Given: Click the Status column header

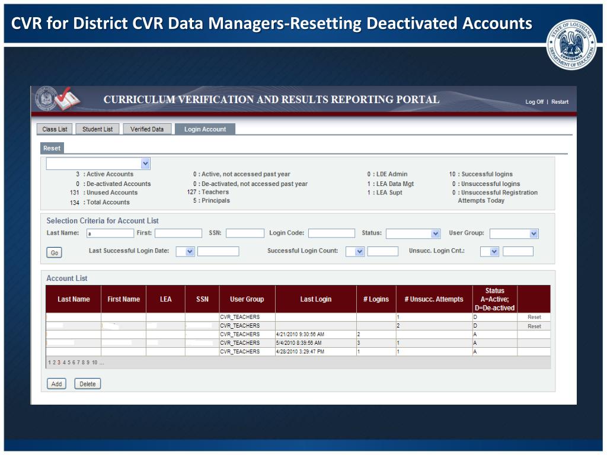Looking at the screenshot, I should click(x=495, y=299).
